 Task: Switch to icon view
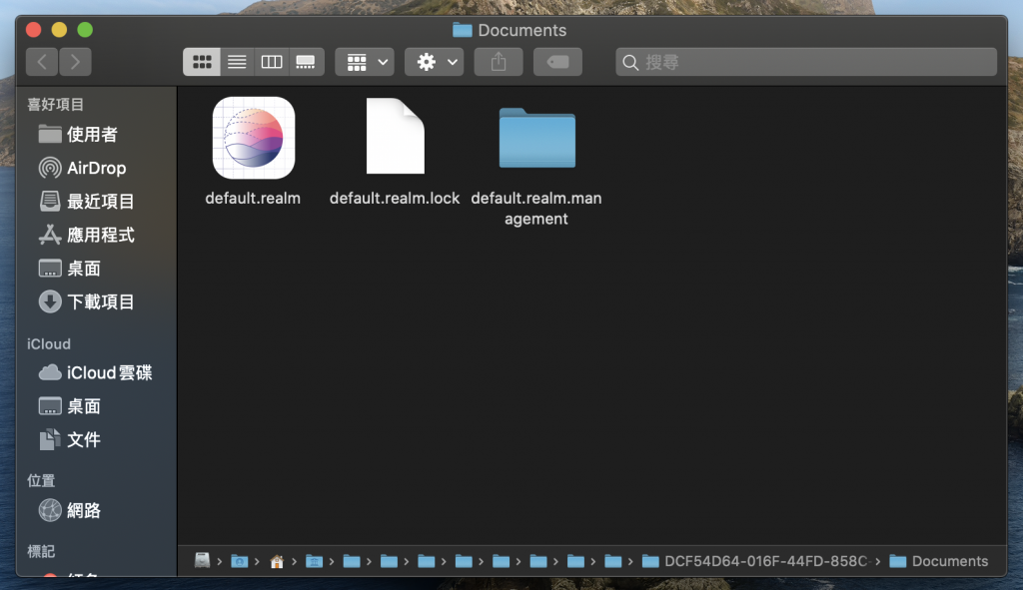[x=202, y=62]
